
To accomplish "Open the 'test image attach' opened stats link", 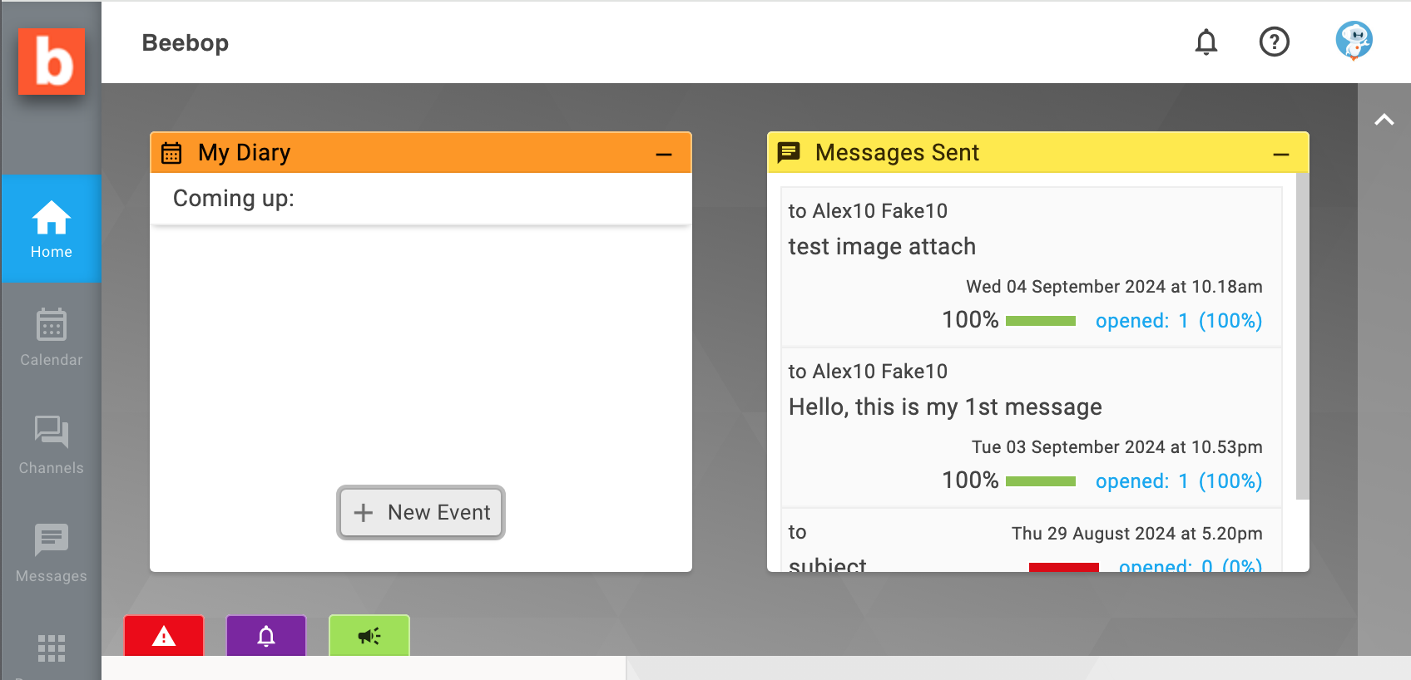I will (1178, 321).
